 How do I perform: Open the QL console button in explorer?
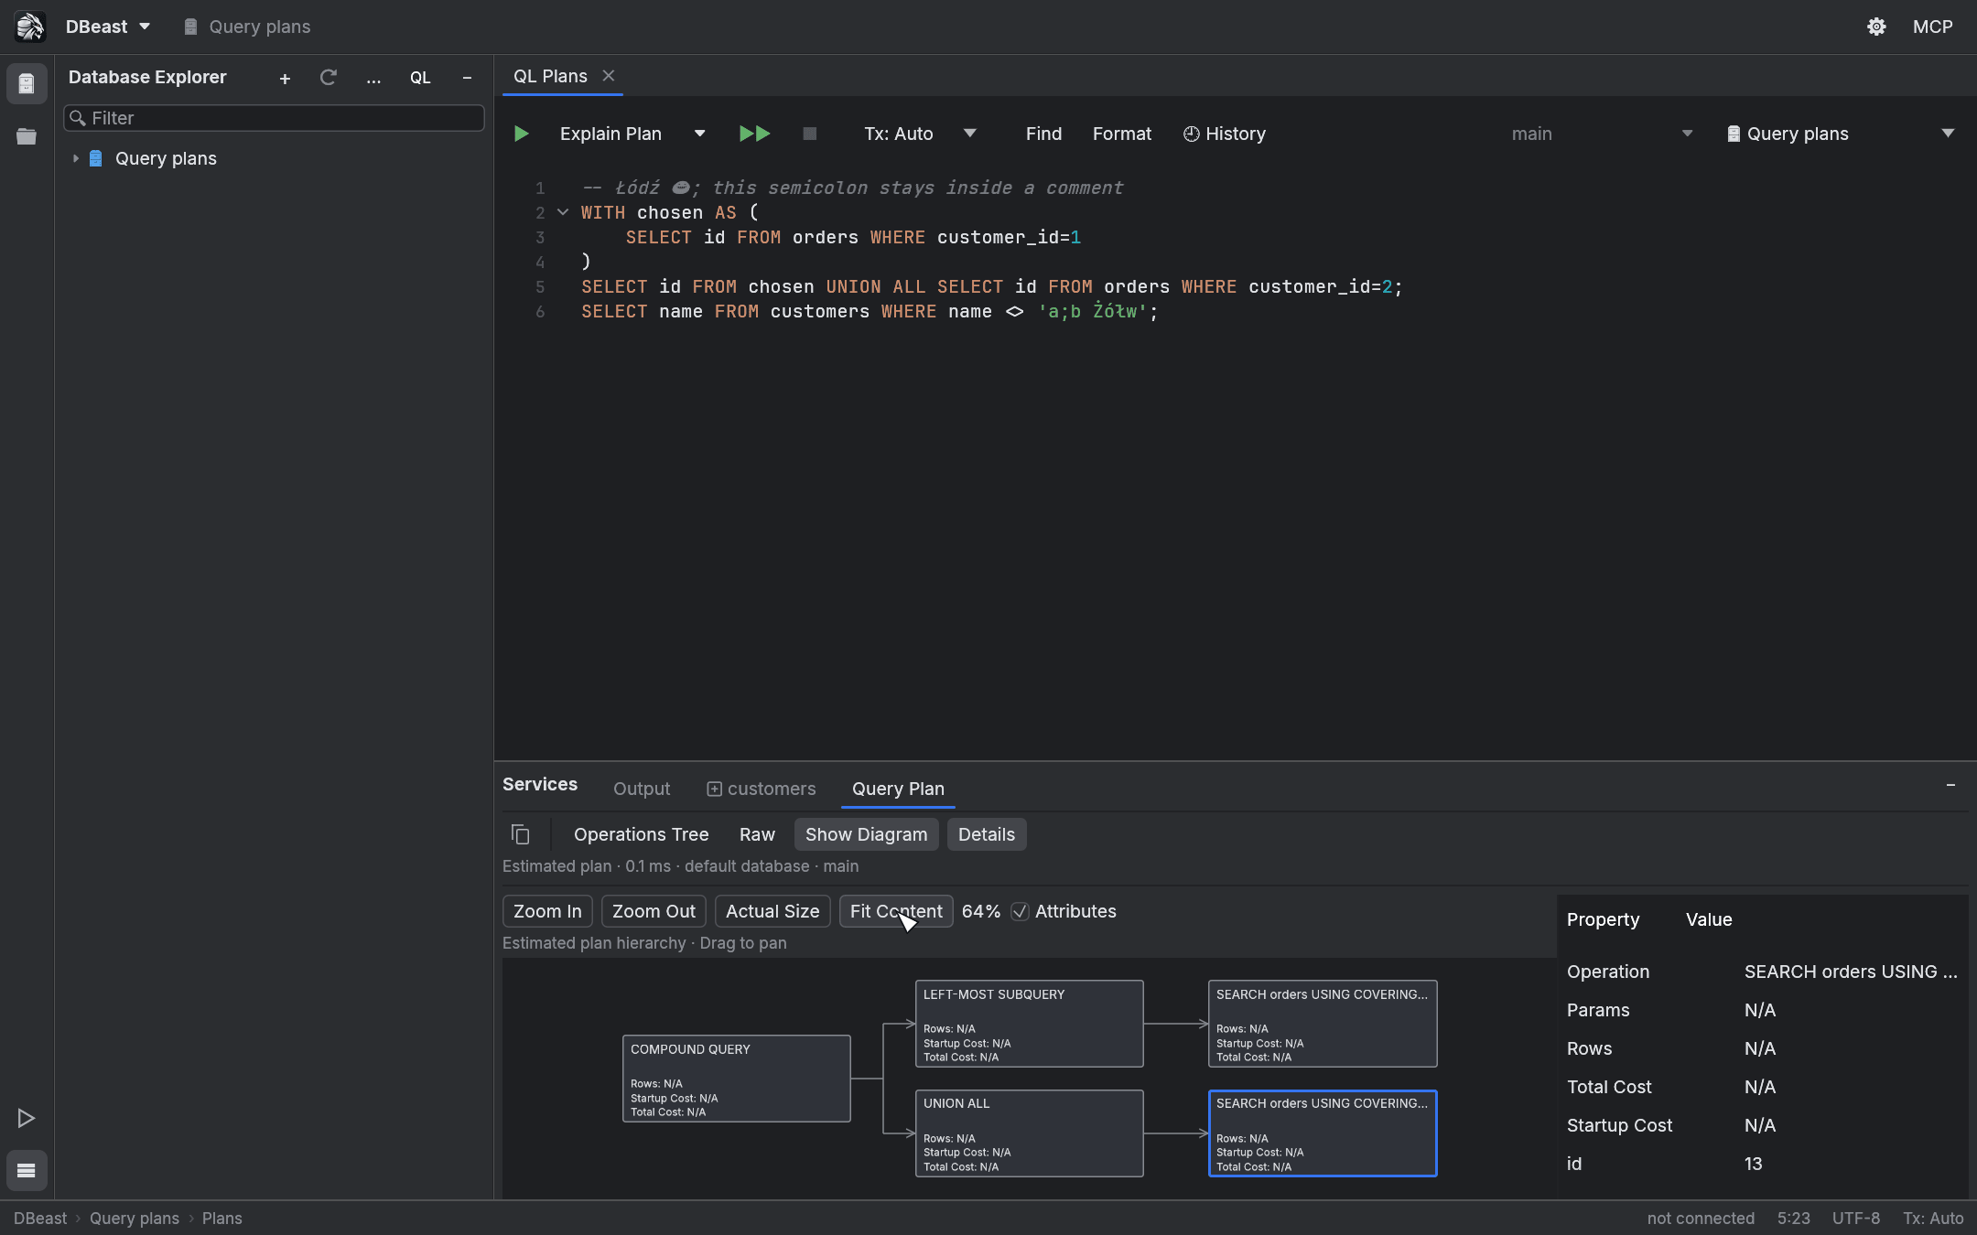pos(420,79)
